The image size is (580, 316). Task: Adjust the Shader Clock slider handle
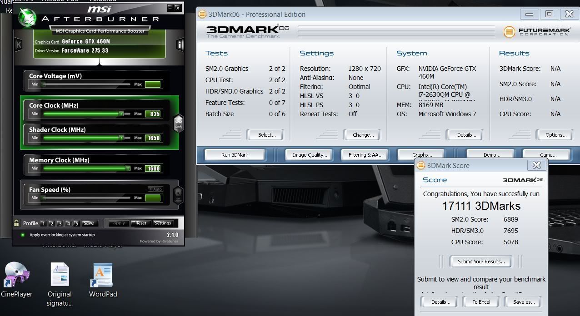121,138
